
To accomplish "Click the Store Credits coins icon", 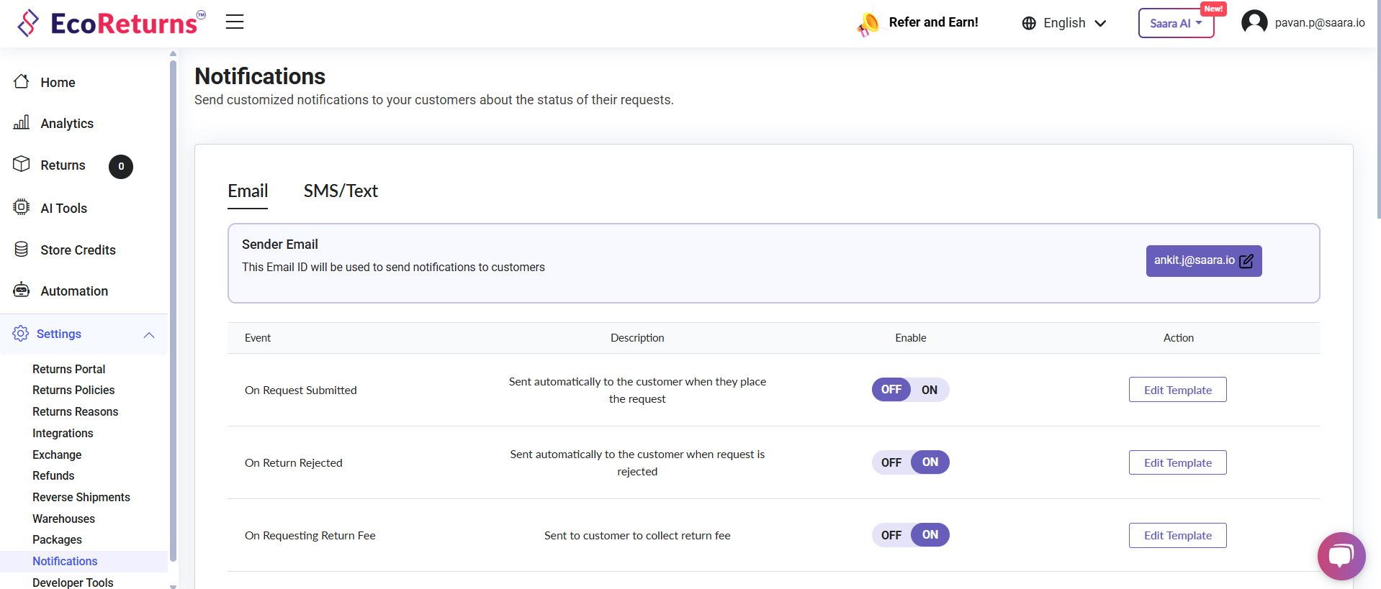I will coord(22,250).
